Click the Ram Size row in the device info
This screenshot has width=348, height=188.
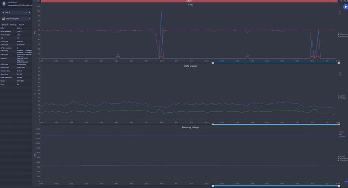(x=16, y=74)
